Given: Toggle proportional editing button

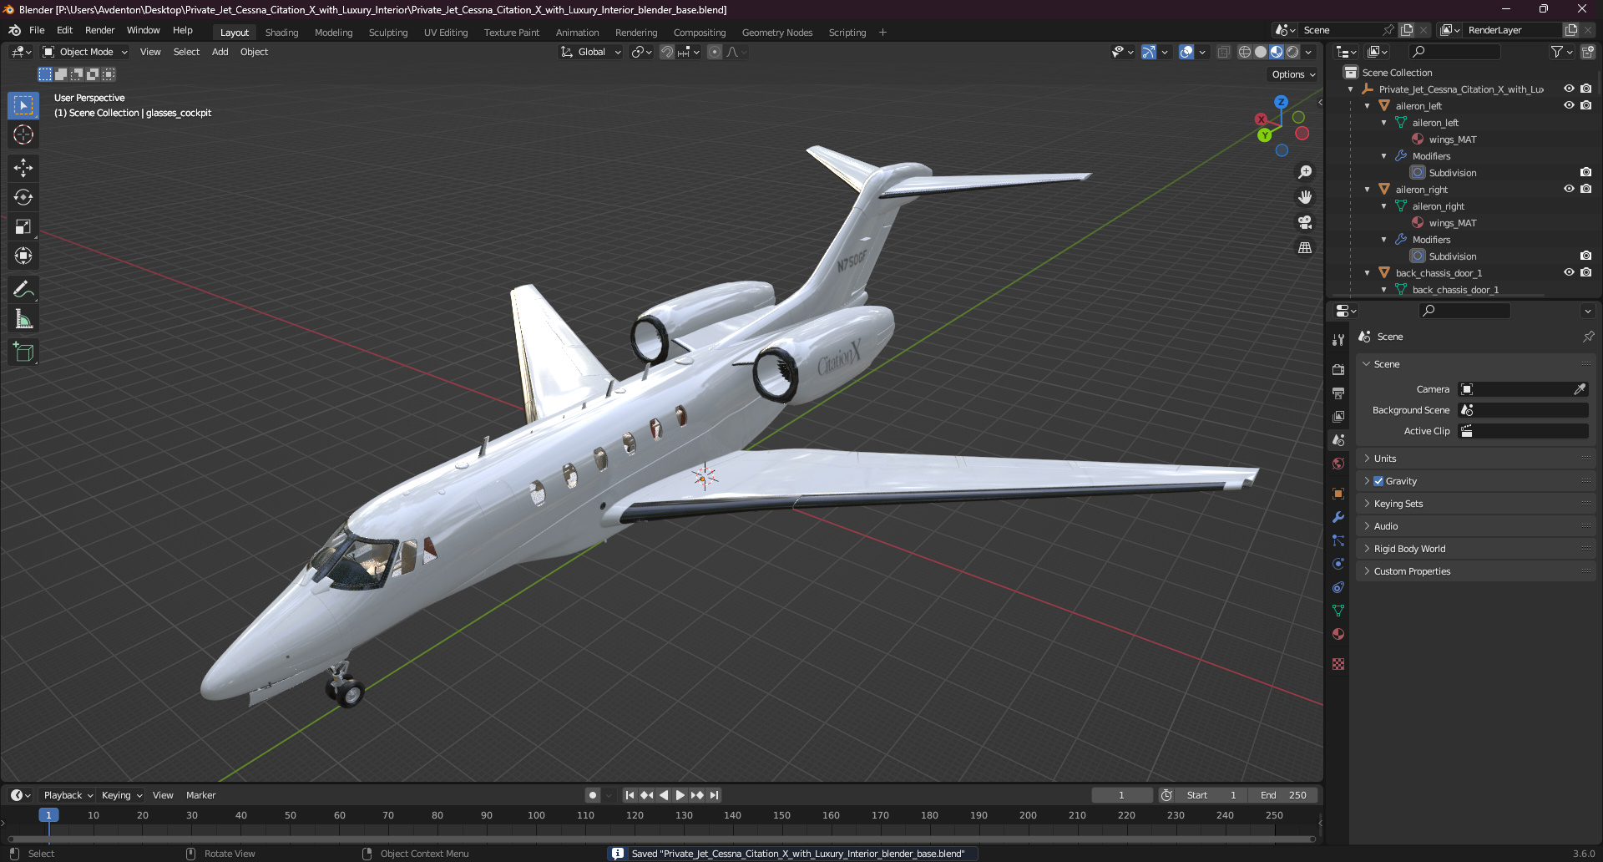Looking at the screenshot, I should 715,52.
